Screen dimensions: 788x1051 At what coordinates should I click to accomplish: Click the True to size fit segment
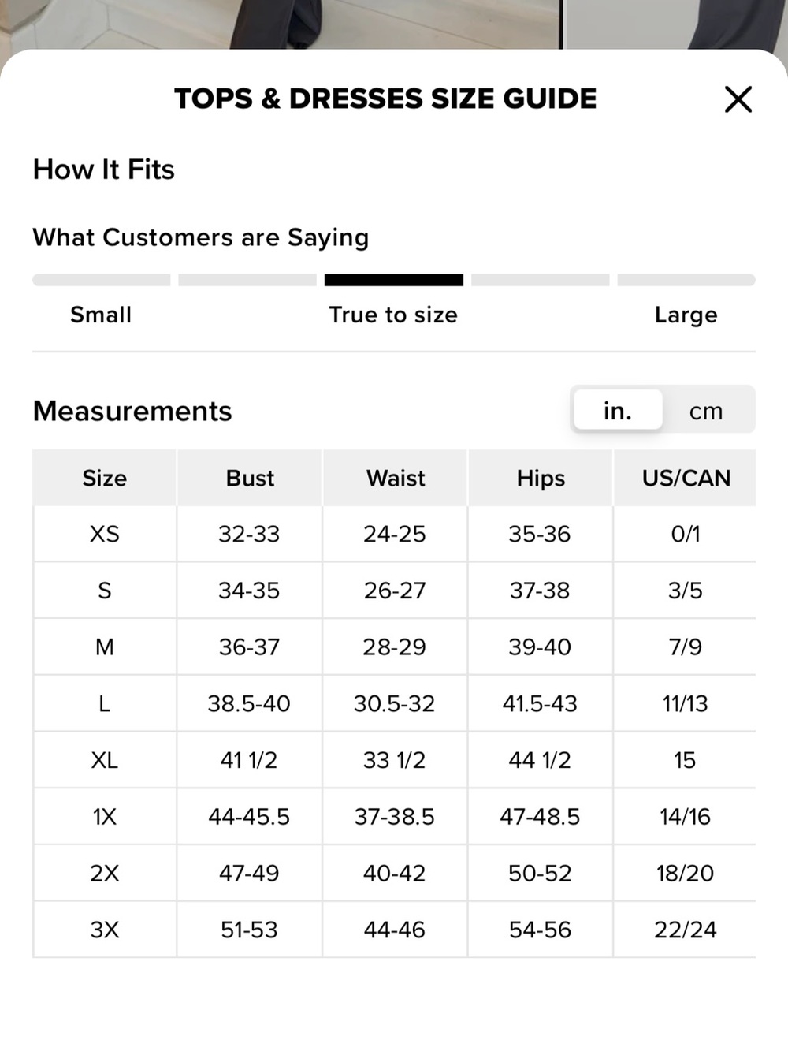click(x=394, y=280)
